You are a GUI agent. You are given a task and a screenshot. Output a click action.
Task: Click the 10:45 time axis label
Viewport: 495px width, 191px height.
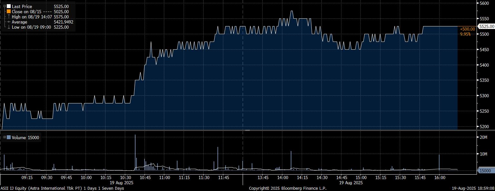[x=145, y=177]
